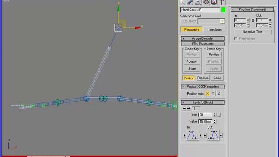Screen dimensions: 279x157
Task: Open the green object color swatch
Action: 223,10
